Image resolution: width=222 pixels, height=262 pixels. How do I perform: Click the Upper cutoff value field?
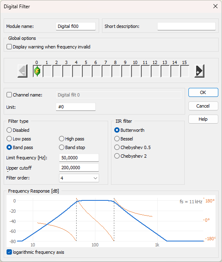pyautogui.click(x=79, y=168)
